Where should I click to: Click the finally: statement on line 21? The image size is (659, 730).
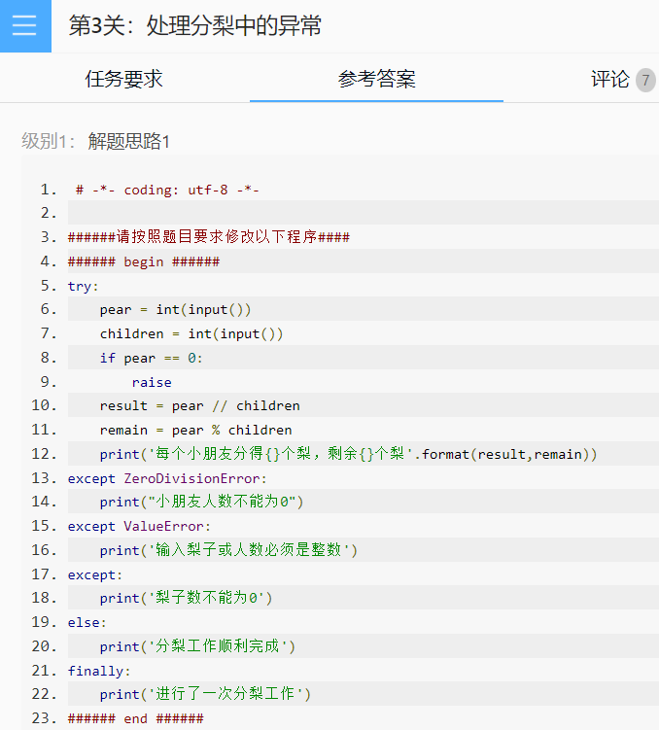pos(99,671)
